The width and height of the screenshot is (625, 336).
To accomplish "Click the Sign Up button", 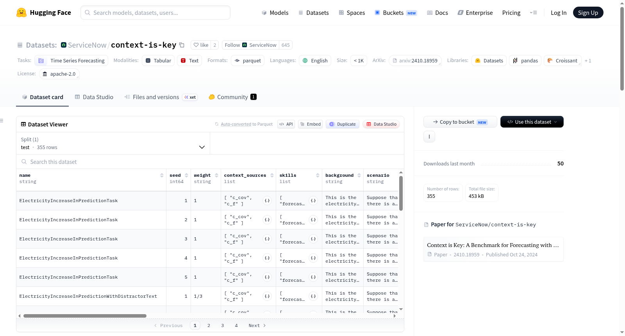I will (x=588, y=12).
